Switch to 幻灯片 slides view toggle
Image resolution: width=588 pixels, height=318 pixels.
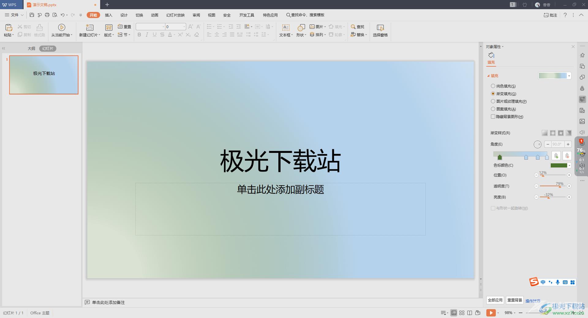coord(48,48)
